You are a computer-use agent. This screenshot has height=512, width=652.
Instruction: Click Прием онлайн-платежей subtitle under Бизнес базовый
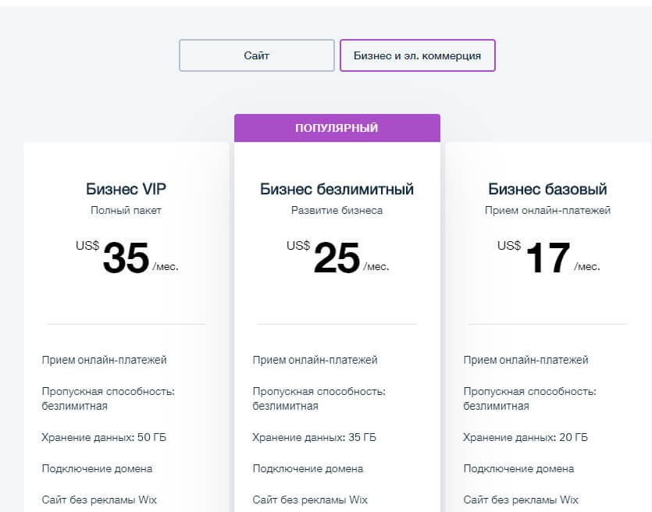tap(547, 210)
